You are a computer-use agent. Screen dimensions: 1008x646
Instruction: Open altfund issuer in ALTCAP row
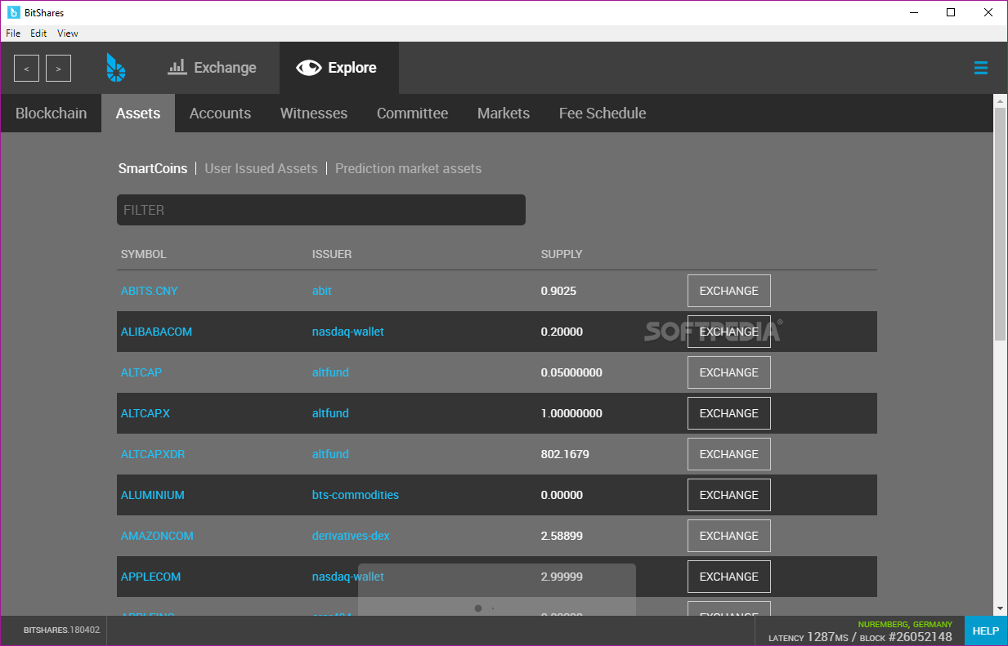(330, 372)
